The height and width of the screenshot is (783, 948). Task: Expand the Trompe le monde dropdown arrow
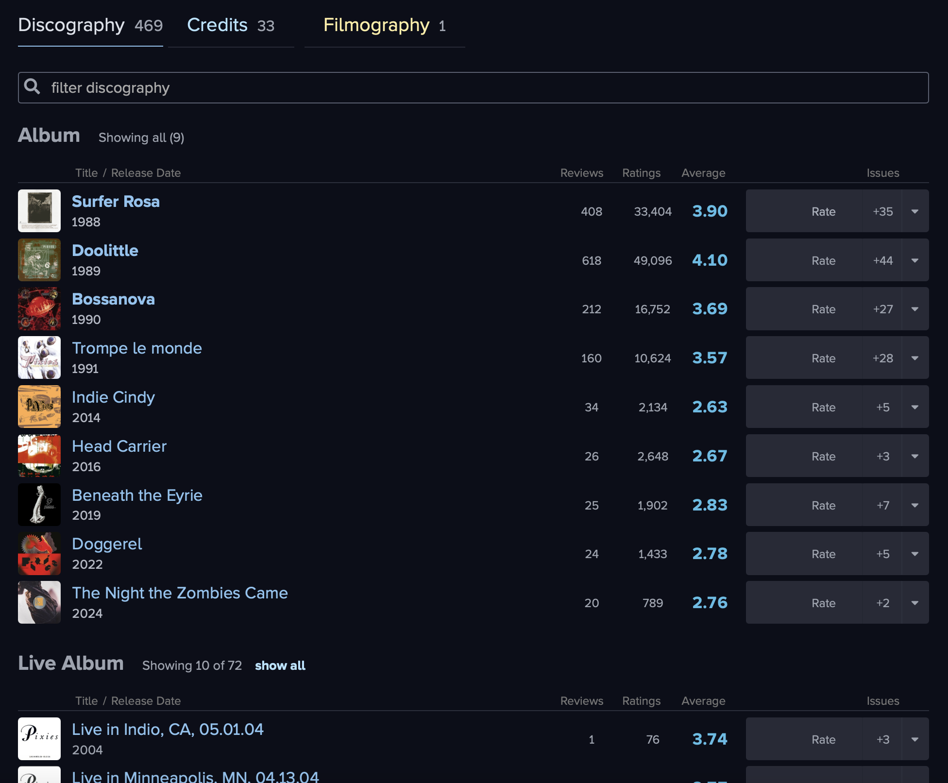915,357
